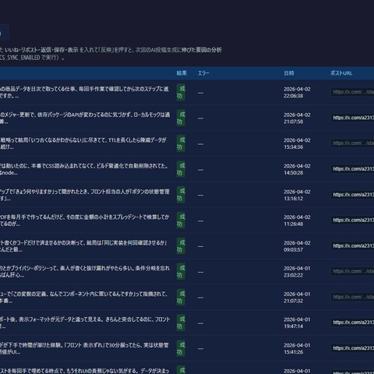374x374 pixels.
Task: Click post text mentioning 商品データを日次で取ってくる
Action: pos(84,93)
